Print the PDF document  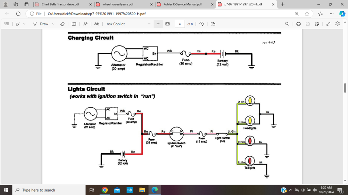[298, 24]
